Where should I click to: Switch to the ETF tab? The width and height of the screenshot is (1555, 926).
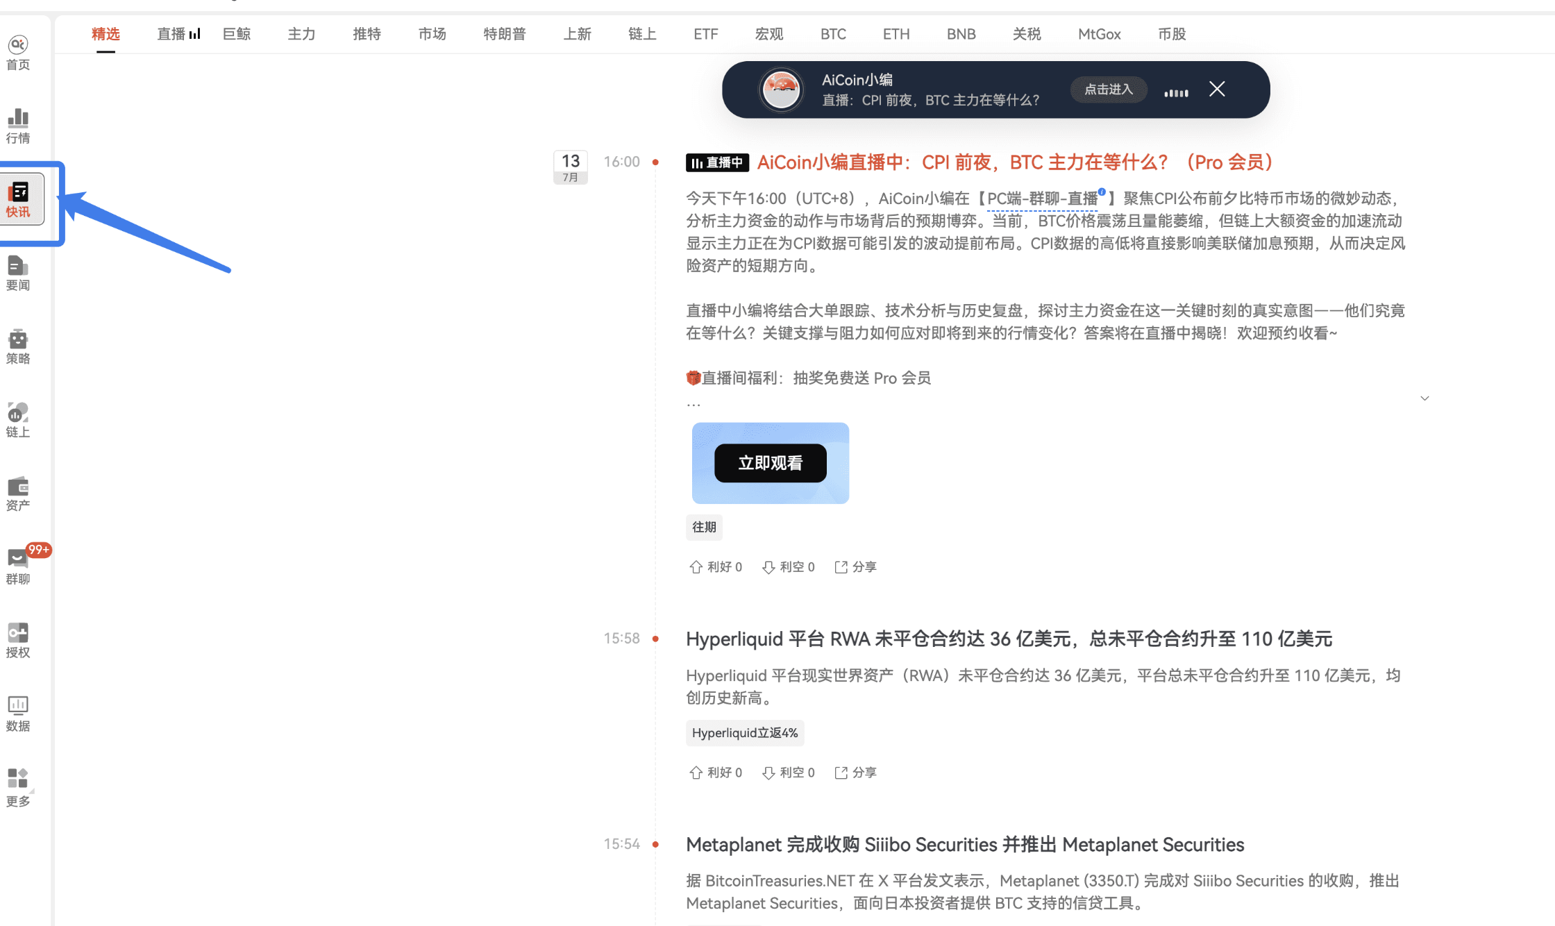point(705,34)
